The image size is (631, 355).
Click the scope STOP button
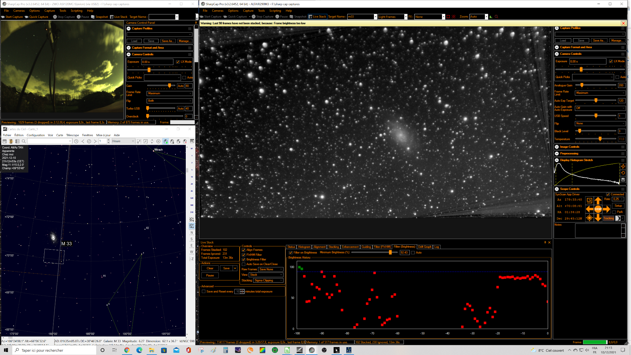pos(598,209)
